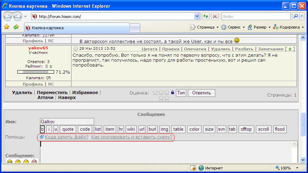The height and width of the screenshot is (173, 308).
Task: Open the Страница menu dropdown
Action: (x=217, y=27)
